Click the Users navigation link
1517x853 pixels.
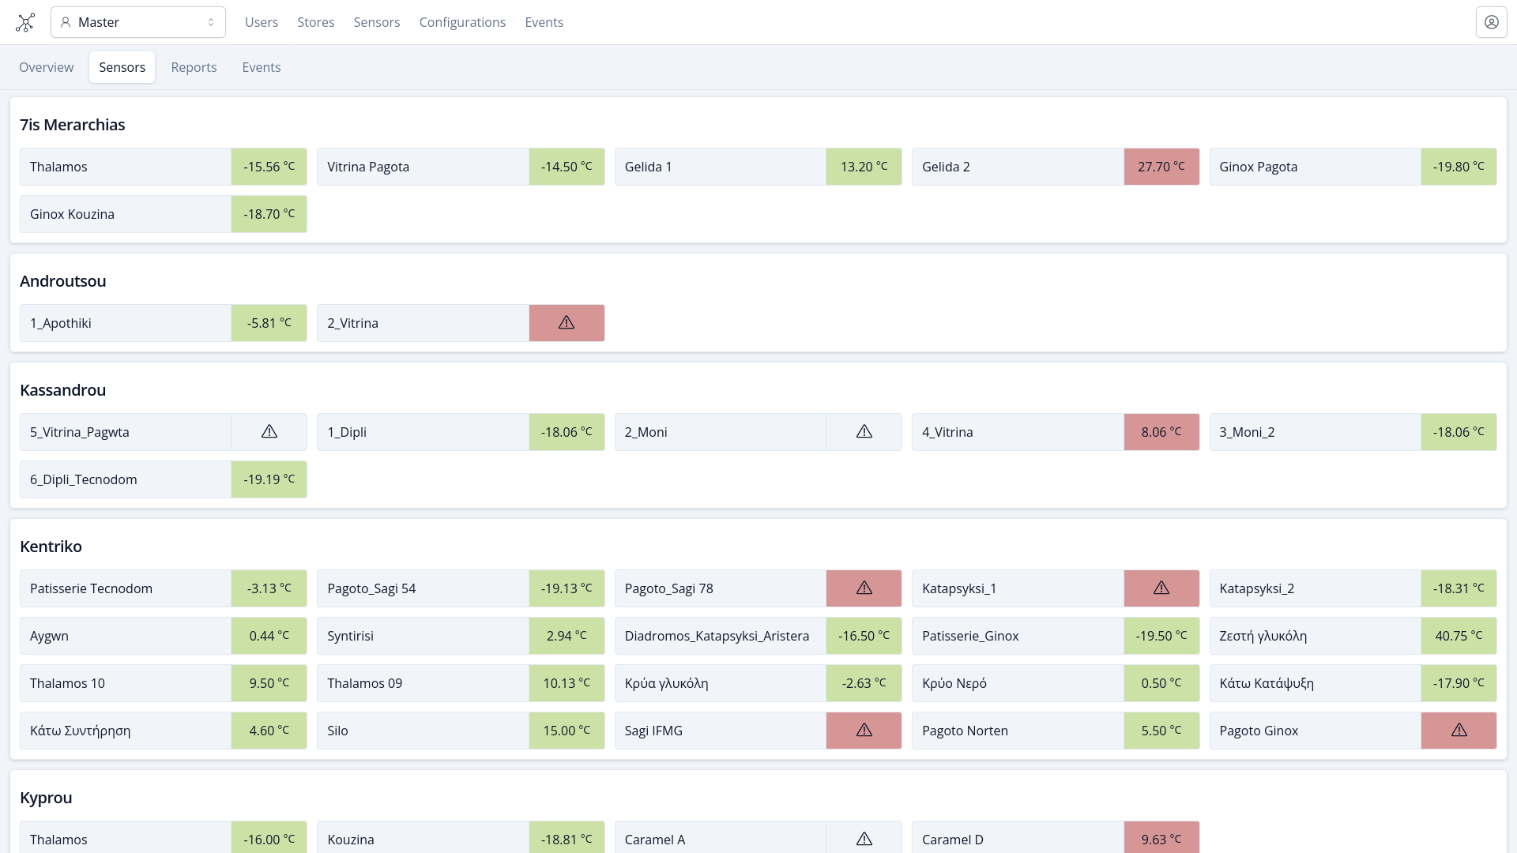(262, 22)
